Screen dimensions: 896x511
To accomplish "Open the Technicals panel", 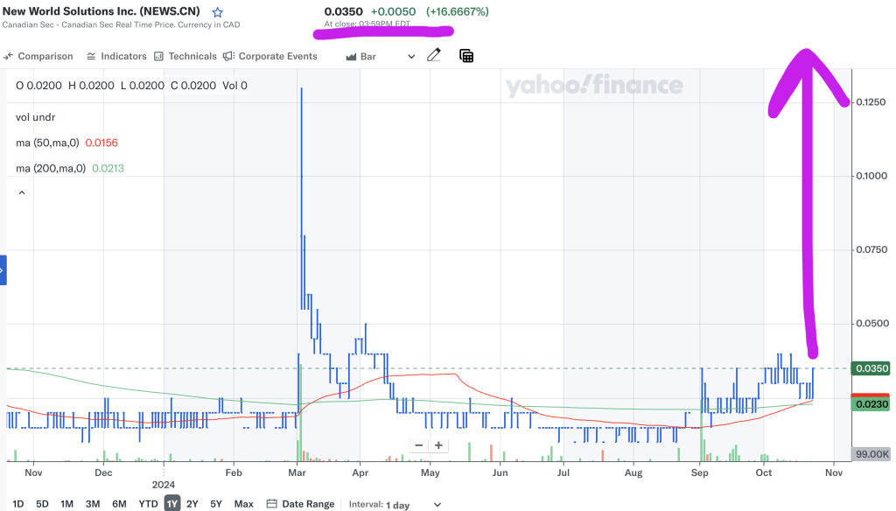I will pos(185,56).
